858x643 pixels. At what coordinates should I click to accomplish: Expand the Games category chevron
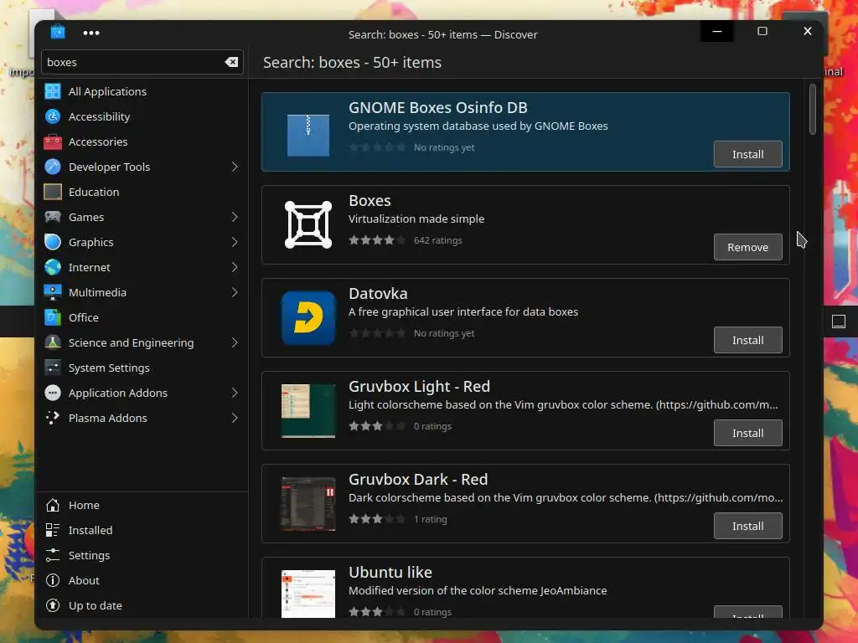[235, 217]
